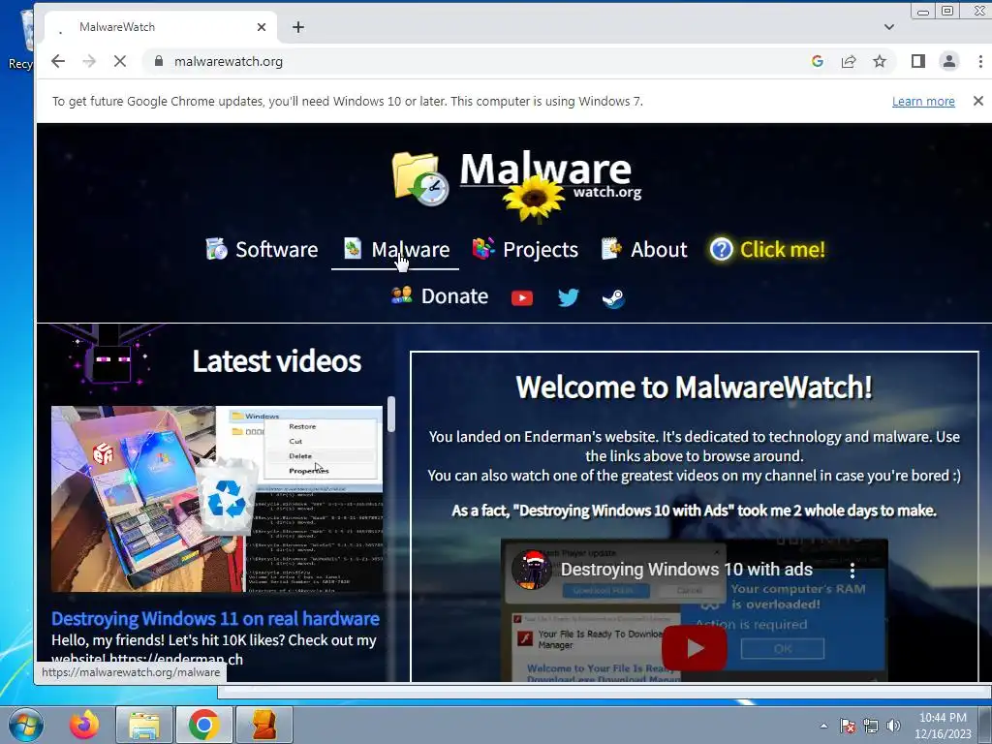The height and width of the screenshot is (744, 992).
Task: Open Action Center flag icon
Action: pyautogui.click(x=848, y=726)
